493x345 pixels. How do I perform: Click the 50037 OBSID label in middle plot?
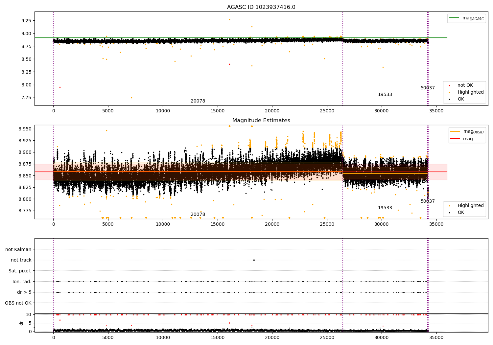point(428,201)
